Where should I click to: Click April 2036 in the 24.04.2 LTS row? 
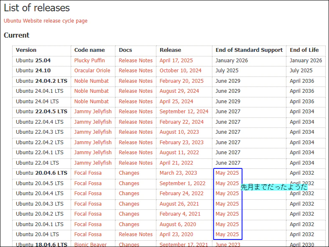[x=302, y=81]
